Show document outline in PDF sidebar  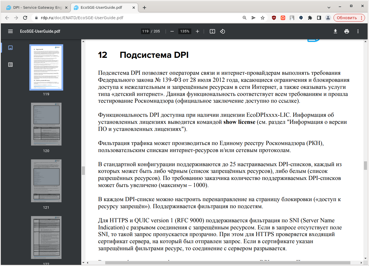tap(10, 65)
